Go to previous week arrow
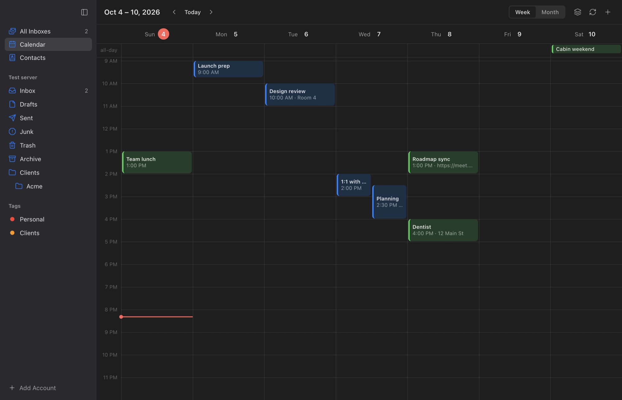Viewport: 622px width, 400px height. pyautogui.click(x=174, y=12)
